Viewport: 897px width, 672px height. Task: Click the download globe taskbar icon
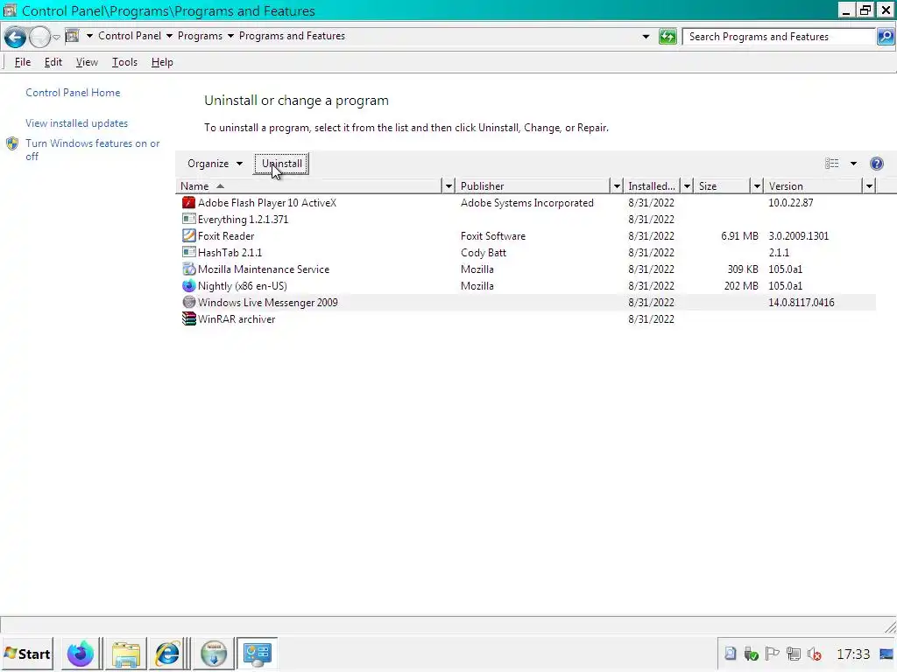point(214,654)
